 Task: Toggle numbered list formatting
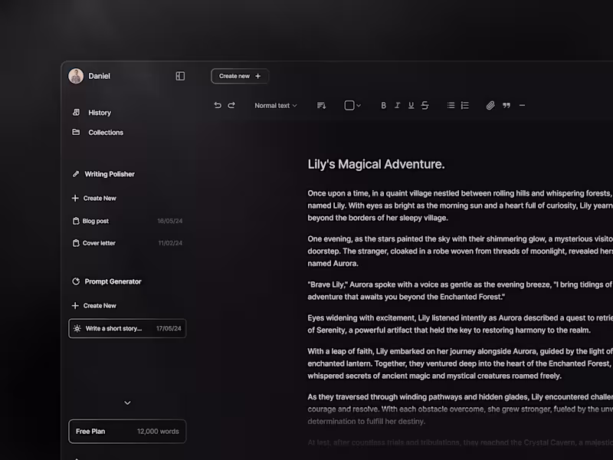click(464, 105)
